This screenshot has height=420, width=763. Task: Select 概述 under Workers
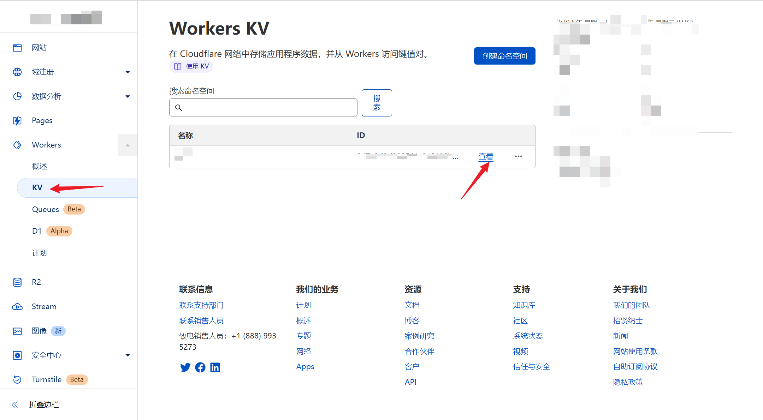click(x=40, y=166)
